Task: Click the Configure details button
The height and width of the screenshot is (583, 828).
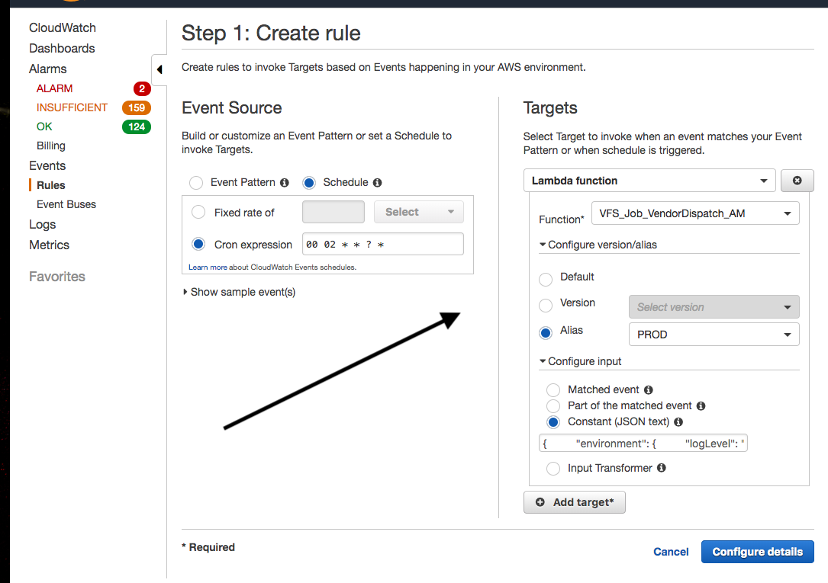Action: 757,551
